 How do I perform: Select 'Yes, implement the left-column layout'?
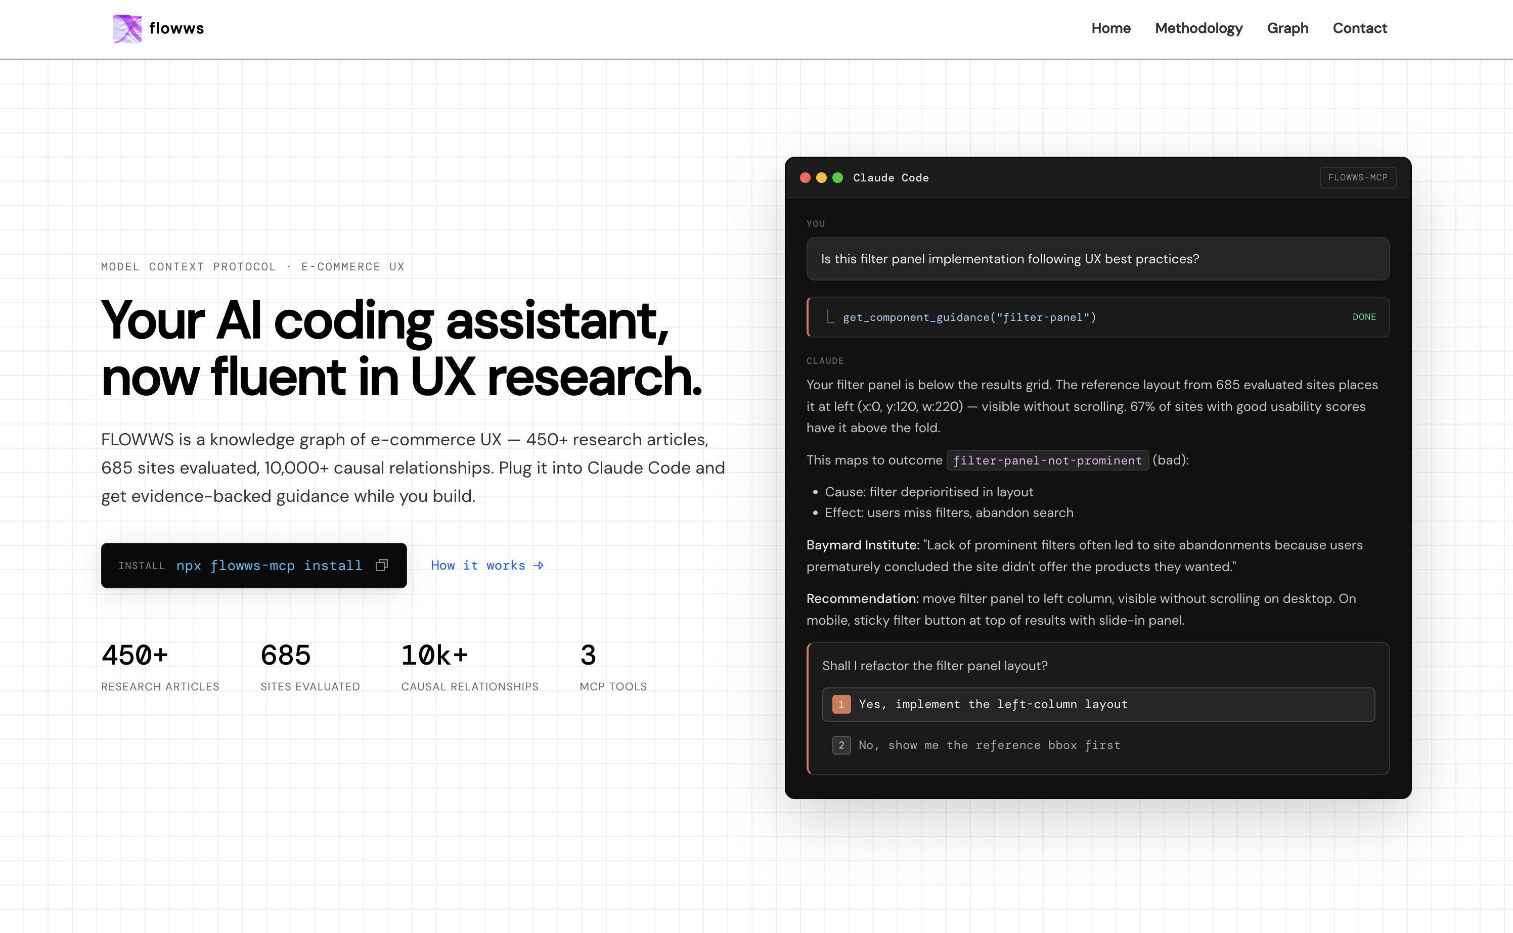click(1098, 704)
